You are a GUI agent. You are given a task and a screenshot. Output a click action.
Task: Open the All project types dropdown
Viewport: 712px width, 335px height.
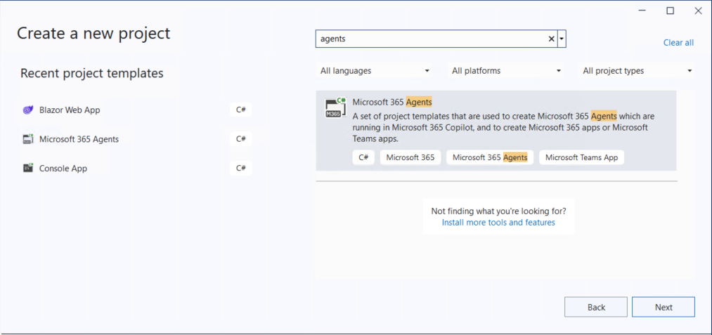[637, 71]
